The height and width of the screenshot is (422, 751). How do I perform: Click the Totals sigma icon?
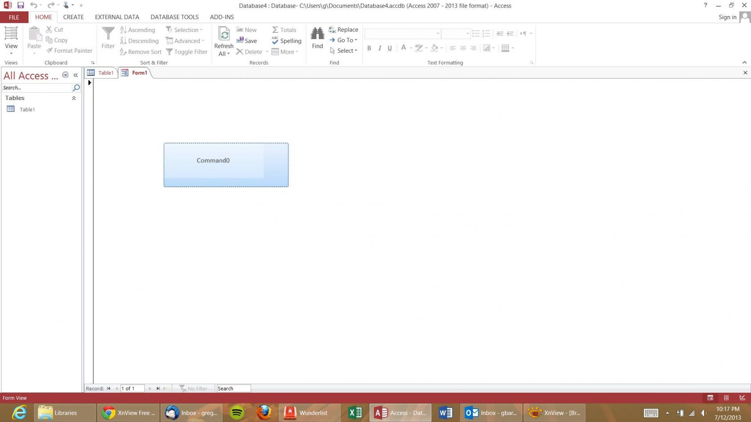pos(275,30)
